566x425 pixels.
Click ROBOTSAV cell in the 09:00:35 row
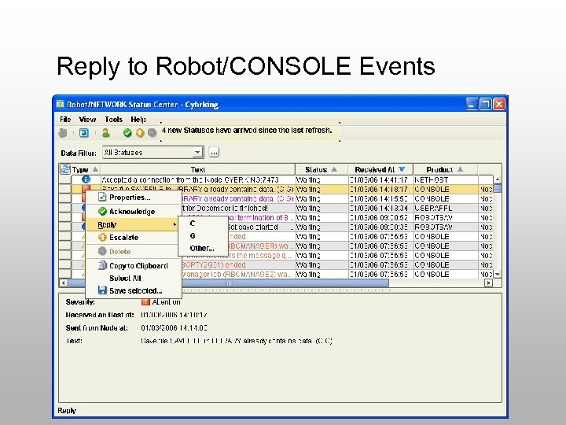tap(446, 227)
